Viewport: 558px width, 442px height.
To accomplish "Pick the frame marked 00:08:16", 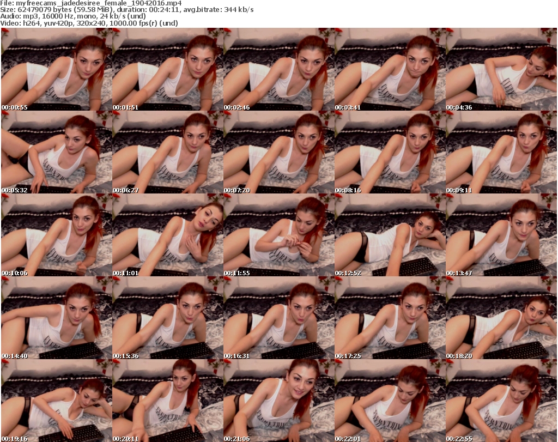I will 390,152.
